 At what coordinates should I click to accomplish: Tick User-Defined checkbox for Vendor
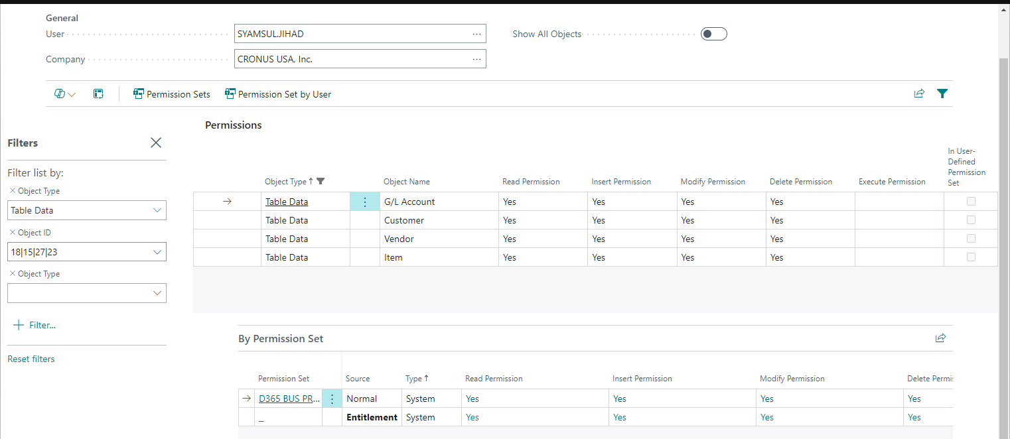(x=971, y=238)
